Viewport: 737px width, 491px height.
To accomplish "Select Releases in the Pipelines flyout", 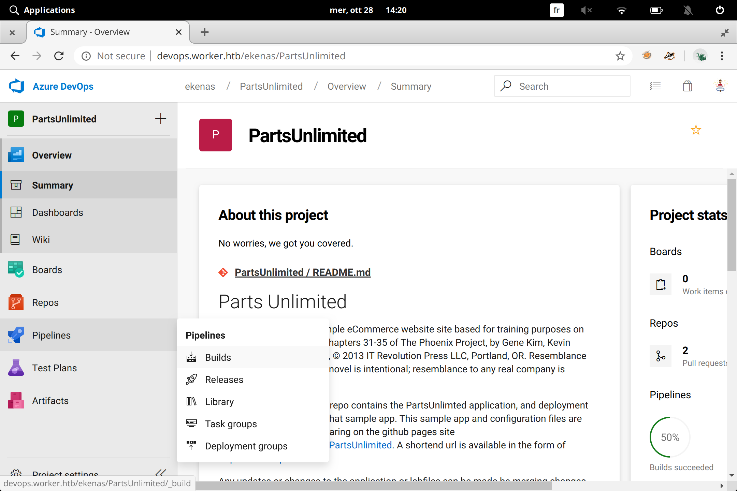I will pyautogui.click(x=224, y=380).
